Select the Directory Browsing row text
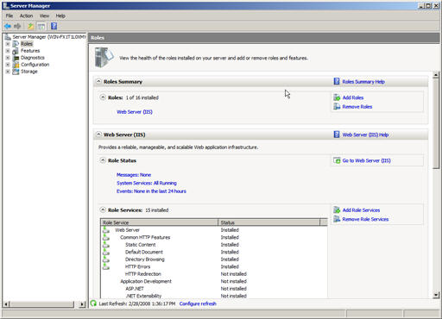This screenshot has width=442, height=319. click(x=145, y=260)
